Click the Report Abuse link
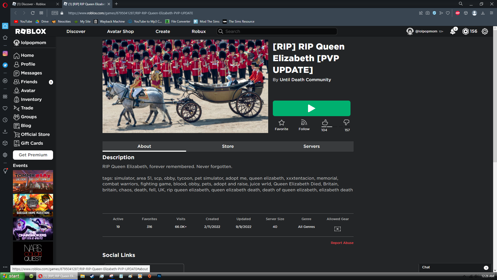Screen dimensions: 497x280 [342, 243]
